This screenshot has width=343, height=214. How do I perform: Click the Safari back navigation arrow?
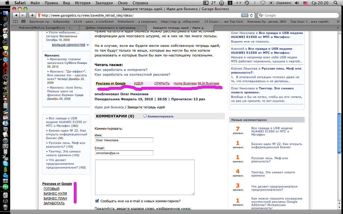point(16,15)
